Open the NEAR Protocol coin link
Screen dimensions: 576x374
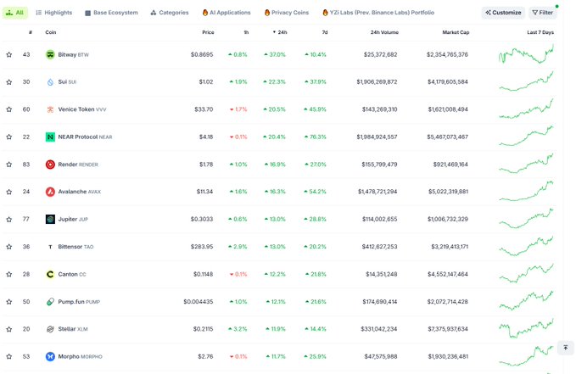point(85,137)
